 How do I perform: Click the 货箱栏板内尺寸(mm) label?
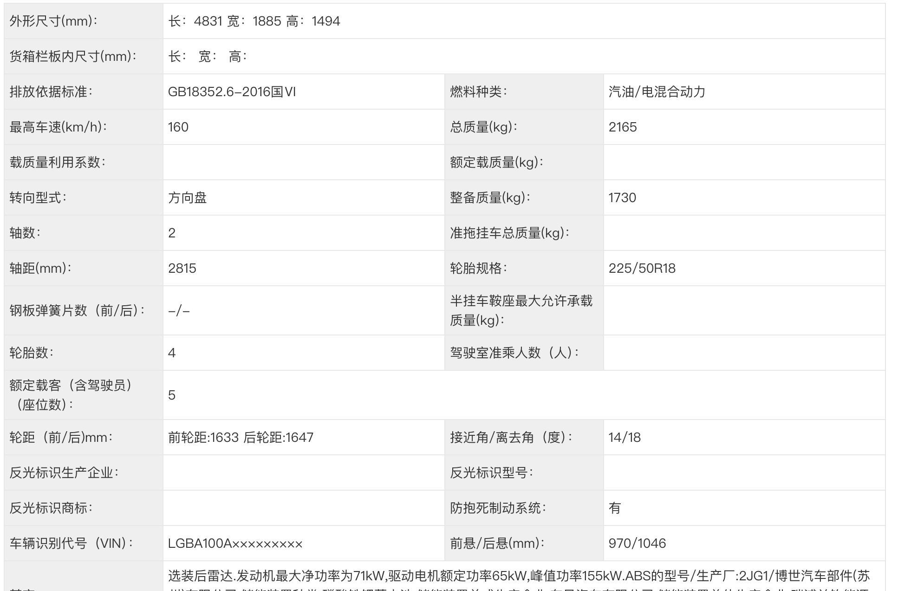coord(73,57)
